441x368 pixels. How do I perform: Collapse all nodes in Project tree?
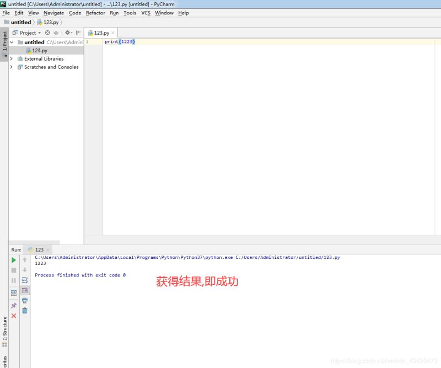(56, 33)
